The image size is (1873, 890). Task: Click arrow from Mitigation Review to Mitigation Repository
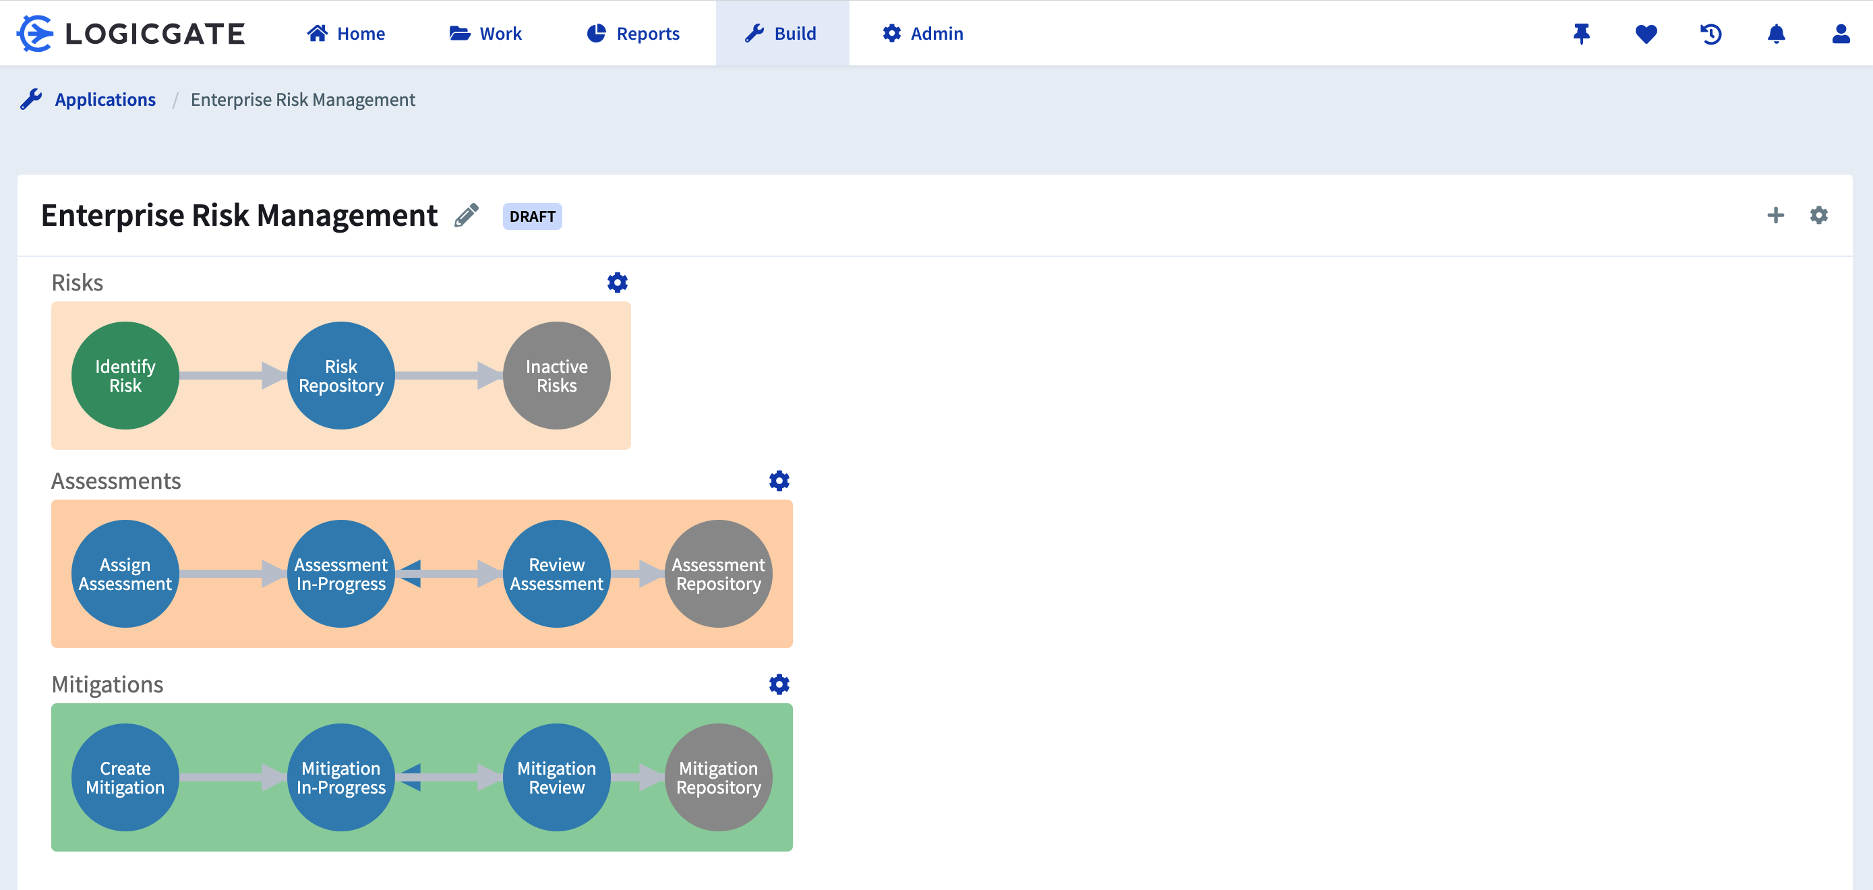coord(638,777)
